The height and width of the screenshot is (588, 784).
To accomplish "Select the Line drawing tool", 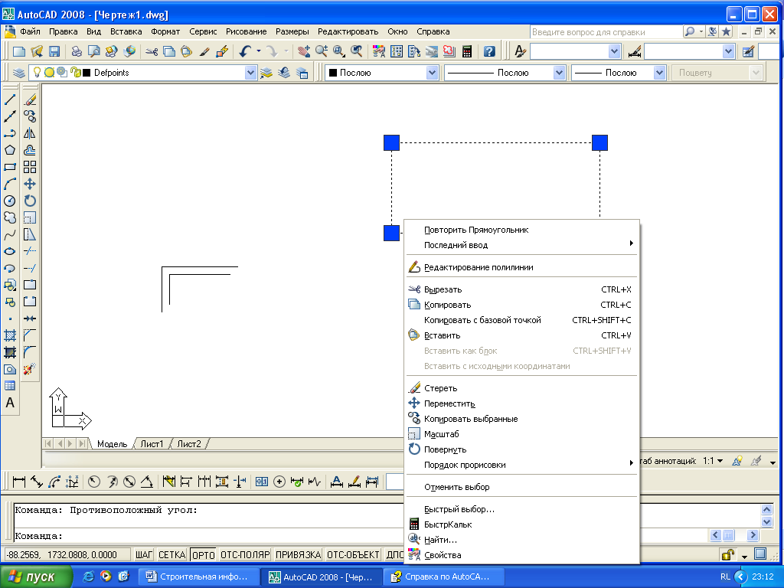I will coord(9,100).
